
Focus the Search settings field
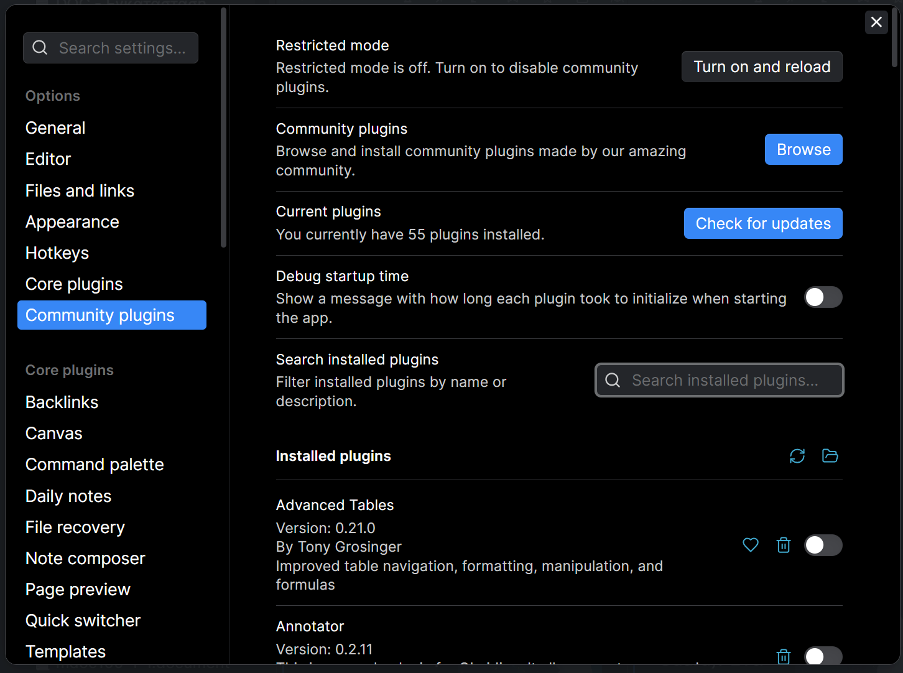111,48
